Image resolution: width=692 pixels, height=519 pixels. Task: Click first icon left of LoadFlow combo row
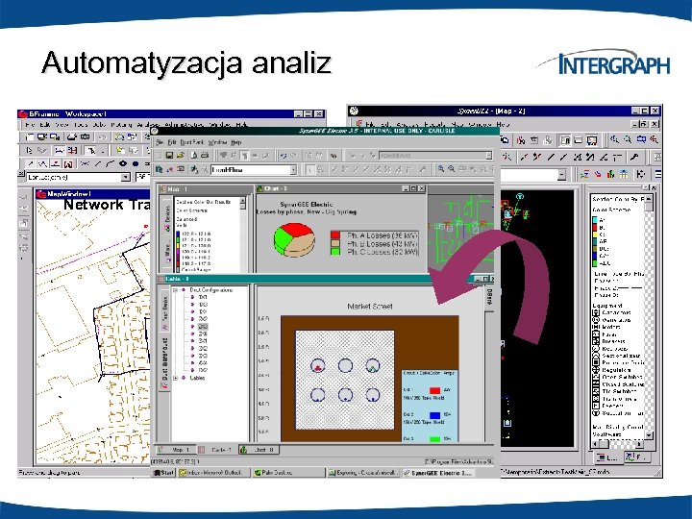pyautogui.click(x=160, y=169)
